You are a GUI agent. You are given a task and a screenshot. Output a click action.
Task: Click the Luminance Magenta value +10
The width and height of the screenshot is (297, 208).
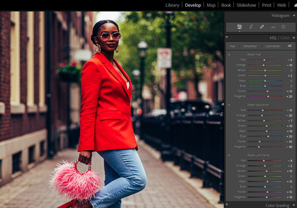[289, 197]
